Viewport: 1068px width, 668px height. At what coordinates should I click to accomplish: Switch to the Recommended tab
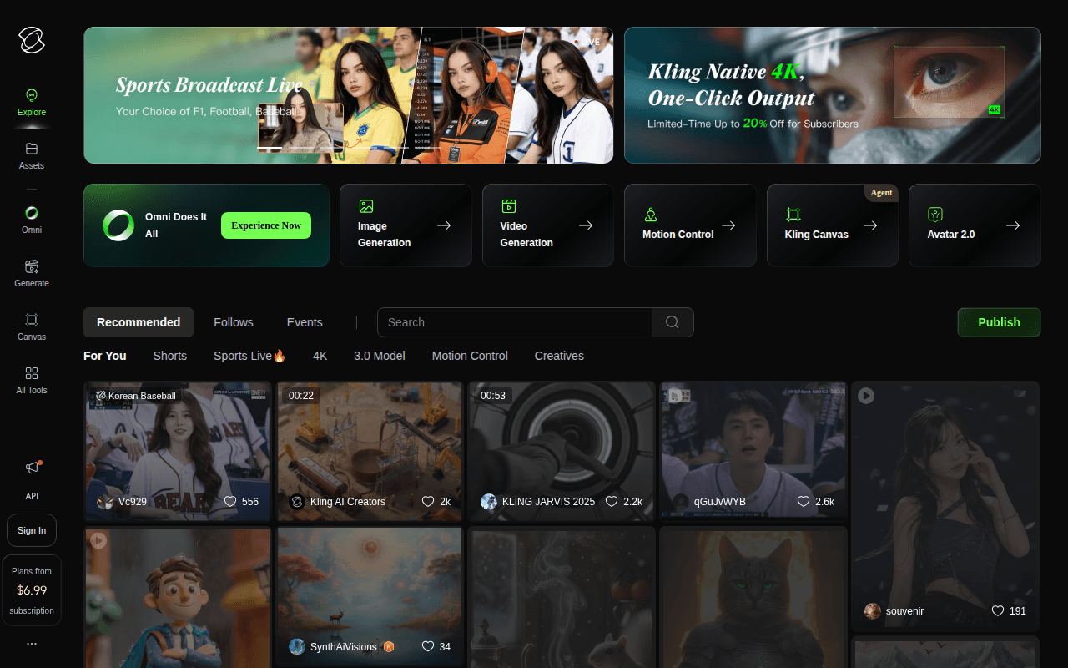click(139, 322)
